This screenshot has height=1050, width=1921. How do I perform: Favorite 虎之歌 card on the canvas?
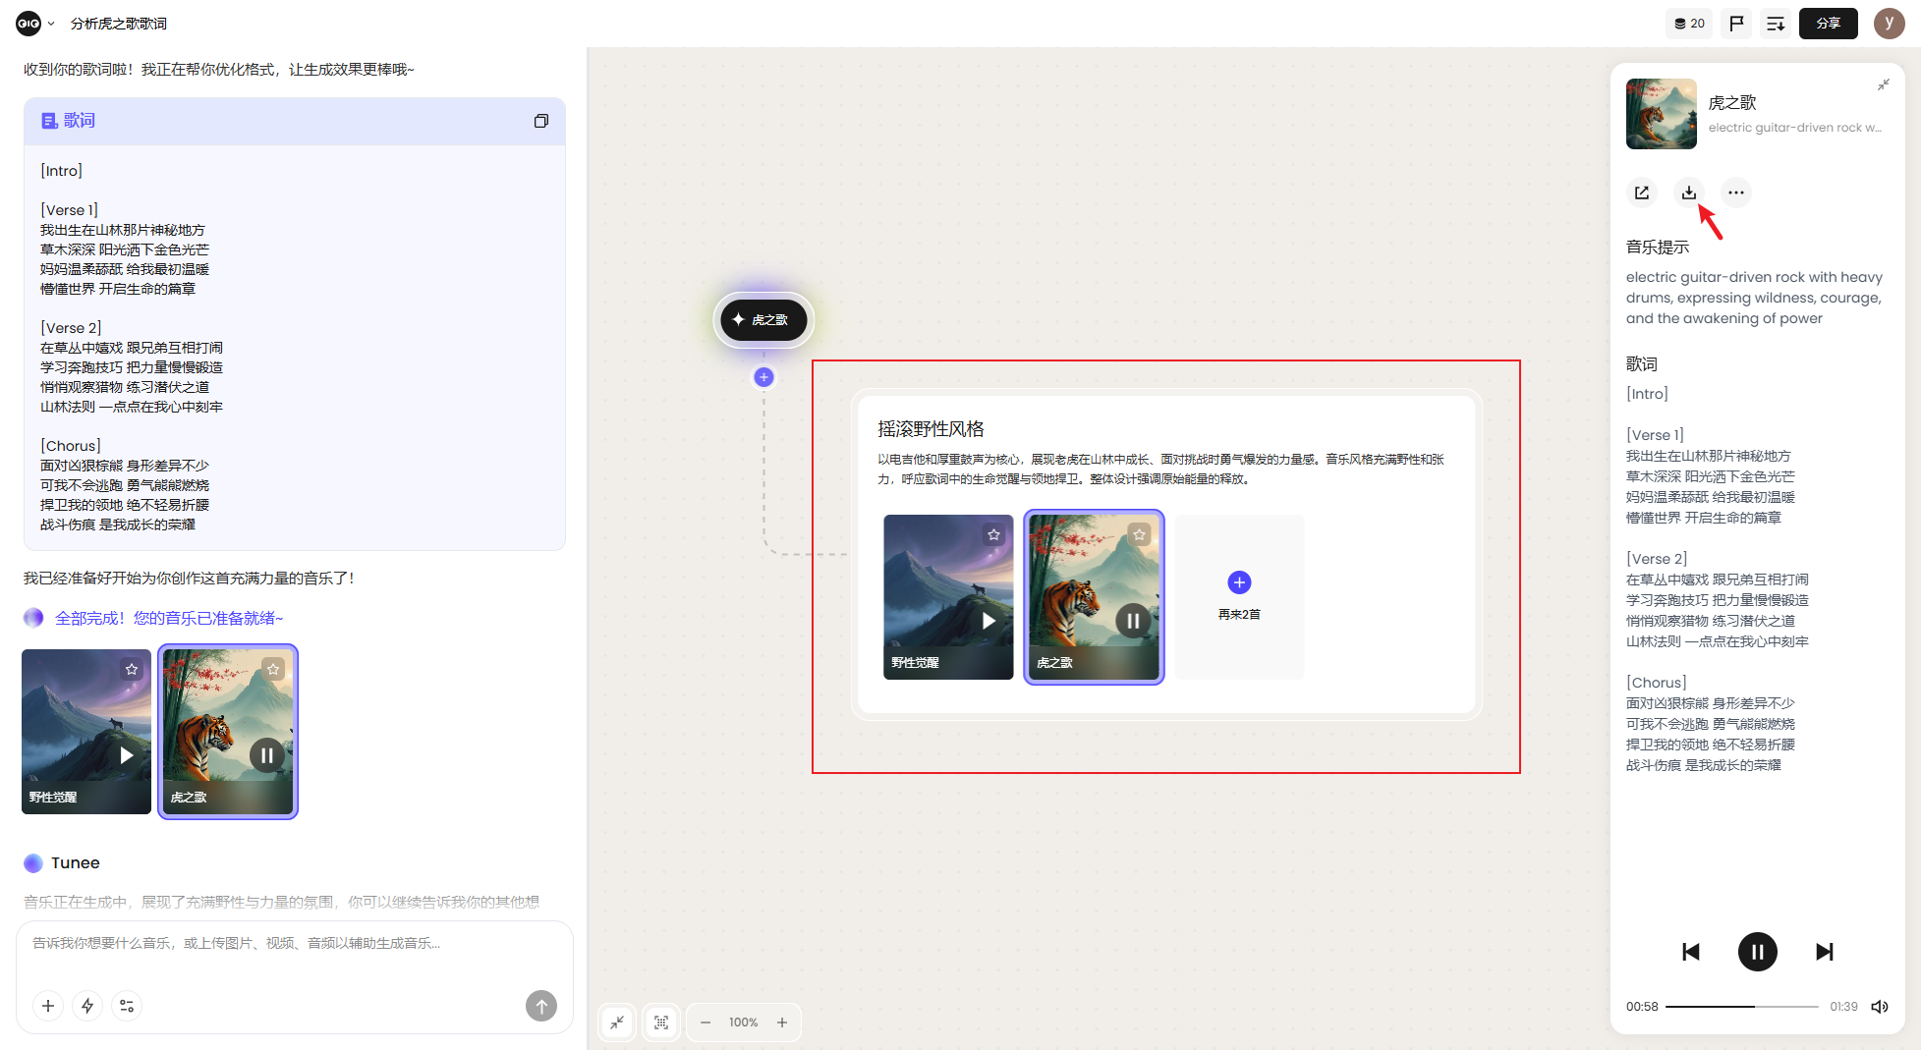(x=1139, y=534)
